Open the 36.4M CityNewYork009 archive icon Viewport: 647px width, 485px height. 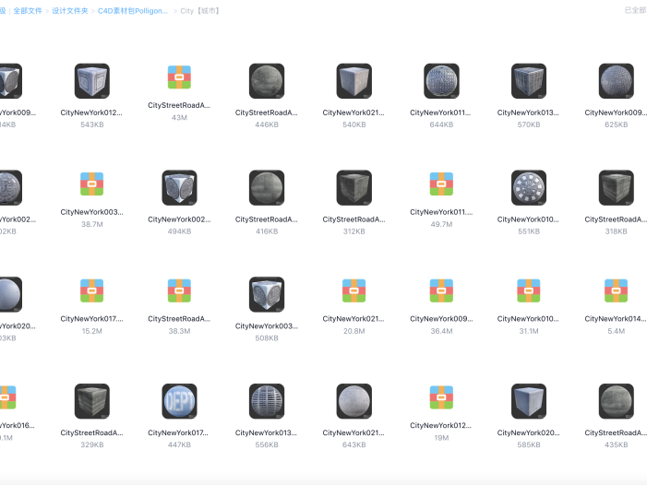(441, 290)
